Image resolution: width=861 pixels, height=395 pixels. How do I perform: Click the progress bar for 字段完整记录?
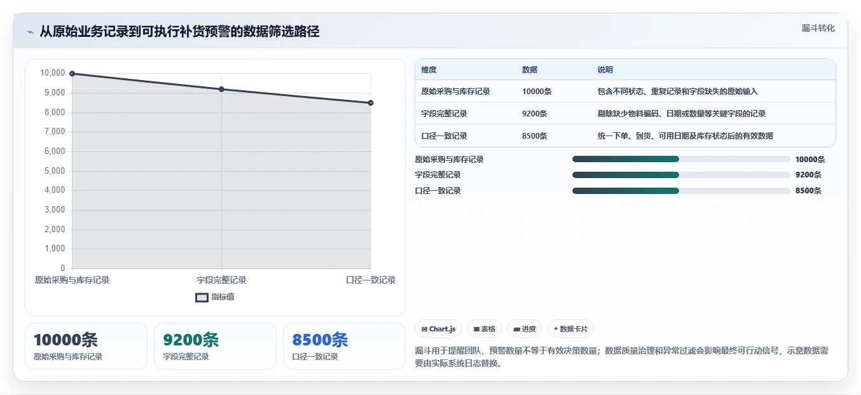(681, 175)
